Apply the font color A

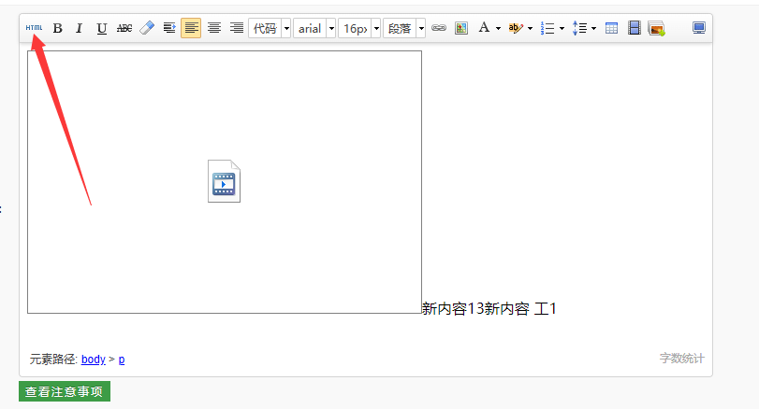[x=484, y=28]
